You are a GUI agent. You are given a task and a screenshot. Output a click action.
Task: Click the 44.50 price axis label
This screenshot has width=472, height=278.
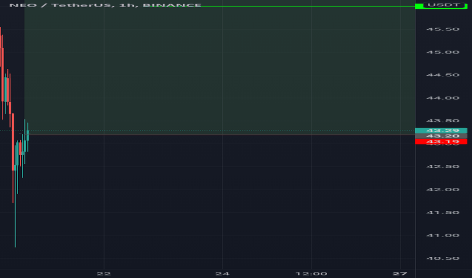[443, 75]
